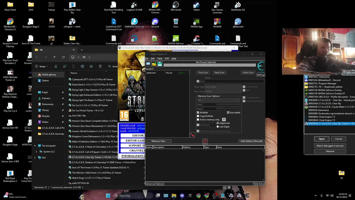Click Delete trash icon in File Explorer toolbar
The height and width of the screenshot is (200, 355).
click(100, 66)
